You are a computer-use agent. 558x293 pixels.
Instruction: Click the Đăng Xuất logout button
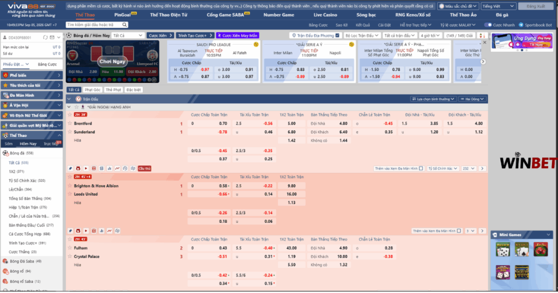click(x=536, y=6)
